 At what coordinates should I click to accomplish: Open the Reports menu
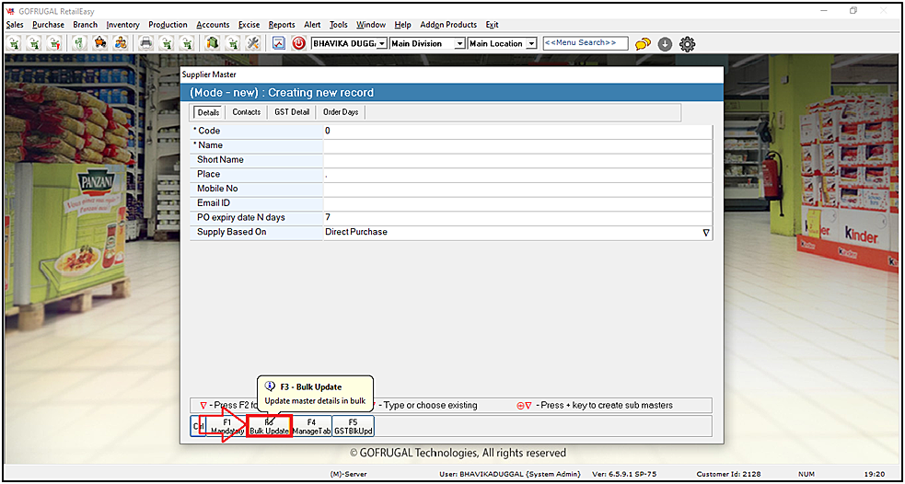pos(282,25)
